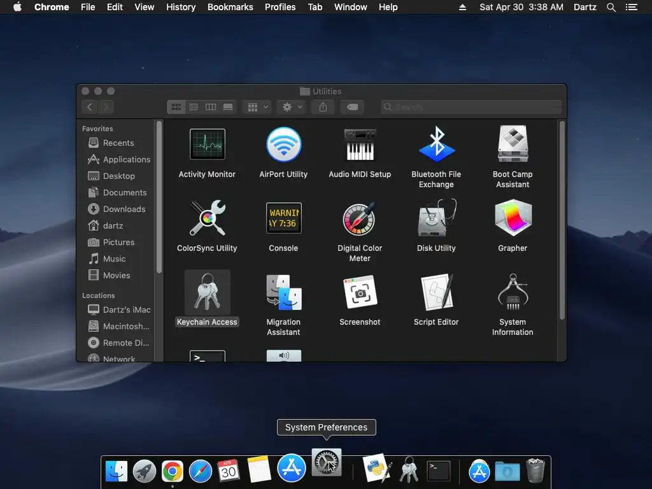Open Notification Center list icon
The height and width of the screenshot is (489, 652).
pyautogui.click(x=632, y=7)
